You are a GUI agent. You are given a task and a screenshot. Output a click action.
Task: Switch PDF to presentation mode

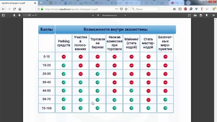click(189, 15)
